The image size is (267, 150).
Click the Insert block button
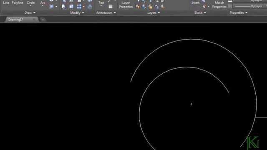tap(195, 3)
